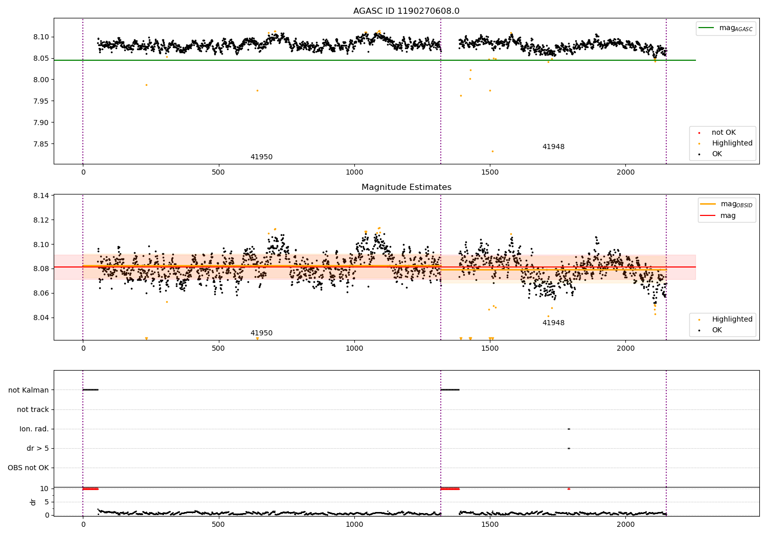Click the 'dr > 5' axis label

click(38, 448)
